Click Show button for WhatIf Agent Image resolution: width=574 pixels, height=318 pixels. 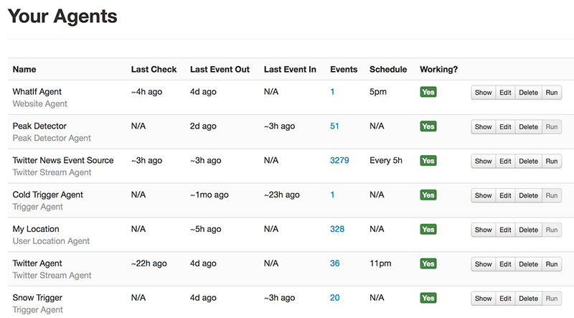coord(483,93)
